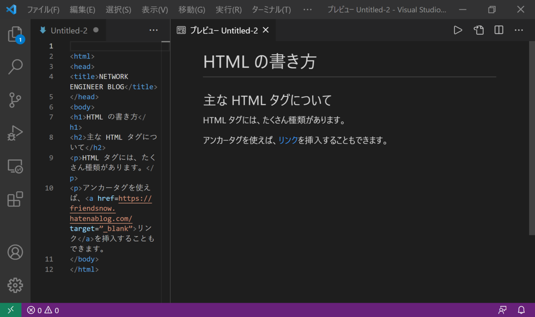Switch to the Untitled-2 editor tab
The image size is (535, 317).
click(x=69, y=31)
